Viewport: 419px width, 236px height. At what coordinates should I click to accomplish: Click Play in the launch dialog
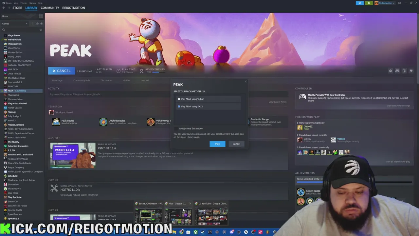point(217,144)
